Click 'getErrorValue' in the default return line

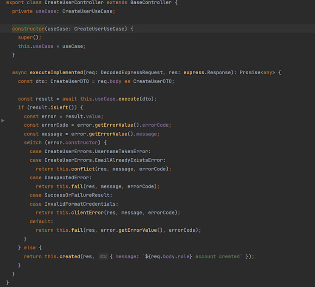click(138, 230)
